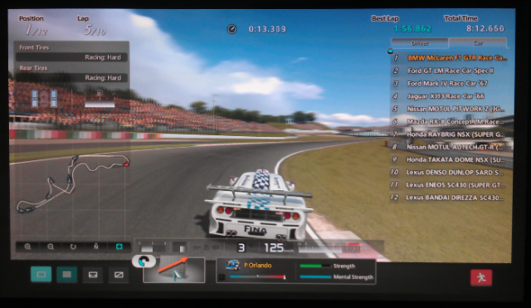Set track map orientation to north
This screenshot has height=308, width=531.
click(96, 247)
